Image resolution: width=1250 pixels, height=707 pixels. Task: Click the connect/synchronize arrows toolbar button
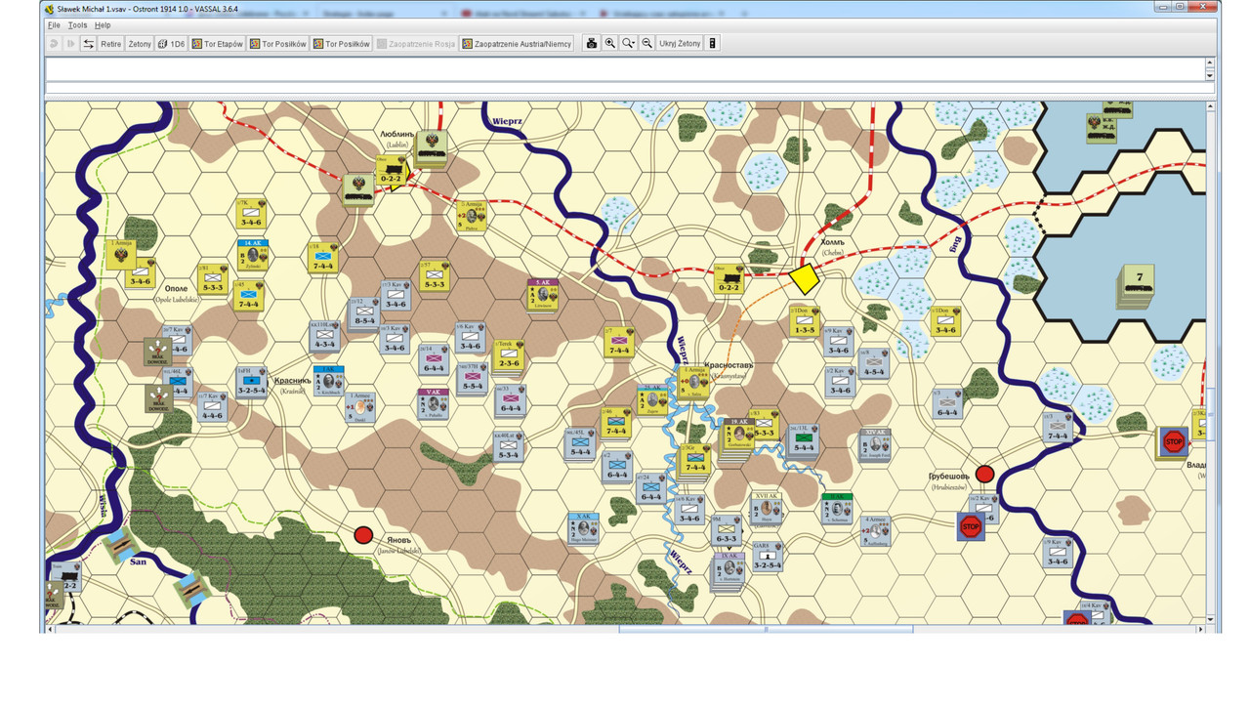point(88,44)
